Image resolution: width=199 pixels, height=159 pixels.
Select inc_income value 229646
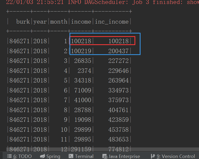click(119, 71)
